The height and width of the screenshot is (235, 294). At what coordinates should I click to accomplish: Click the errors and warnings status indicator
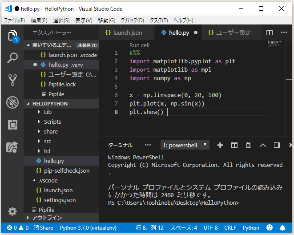point(18,228)
